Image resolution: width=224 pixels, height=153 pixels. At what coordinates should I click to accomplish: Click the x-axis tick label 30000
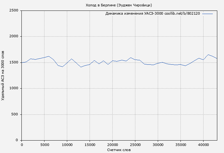coord(158,145)
